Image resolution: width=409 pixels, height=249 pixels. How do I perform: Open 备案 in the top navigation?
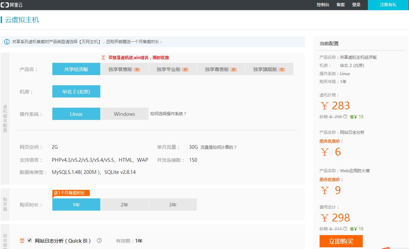tap(341, 5)
